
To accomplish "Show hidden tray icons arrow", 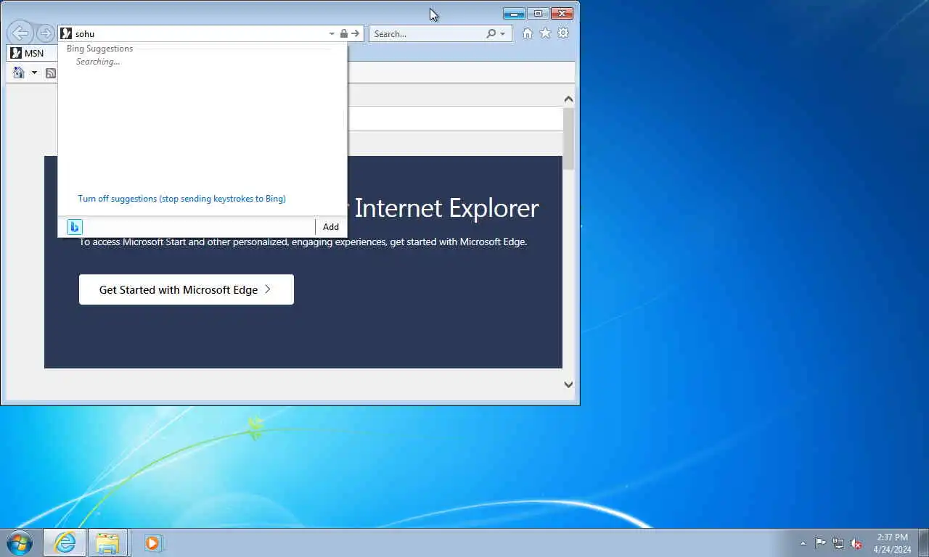I will coord(803,543).
